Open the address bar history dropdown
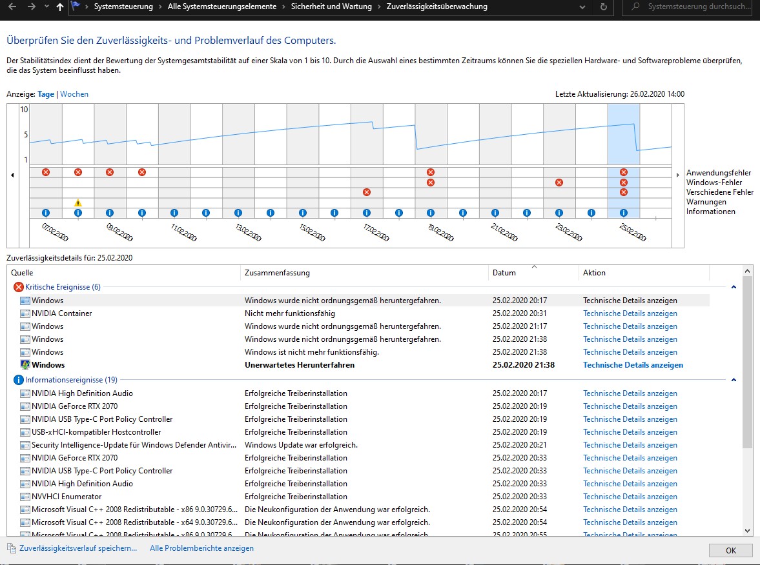 coord(582,7)
